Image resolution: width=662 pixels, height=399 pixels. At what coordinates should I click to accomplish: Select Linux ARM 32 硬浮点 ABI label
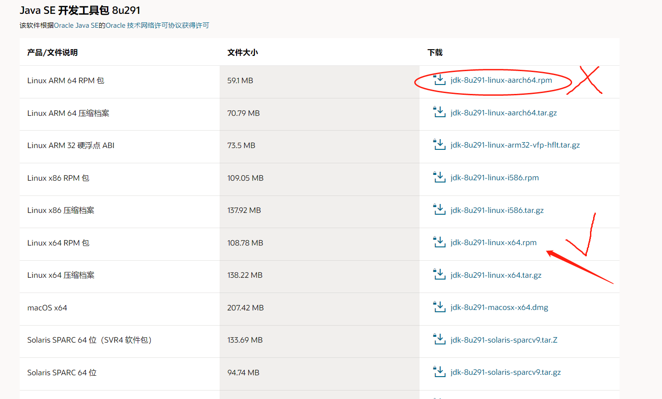[x=71, y=145]
